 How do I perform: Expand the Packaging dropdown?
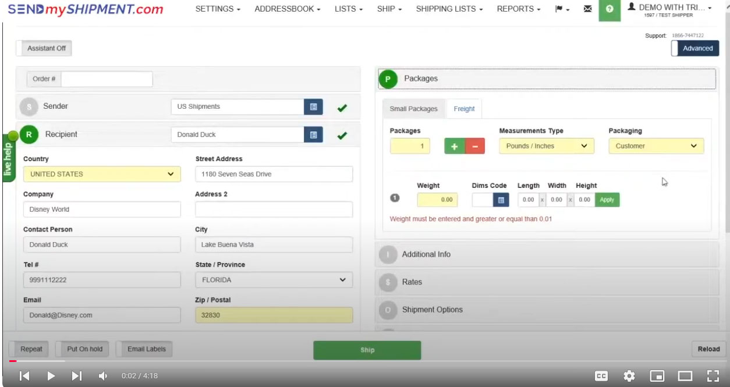[655, 146]
